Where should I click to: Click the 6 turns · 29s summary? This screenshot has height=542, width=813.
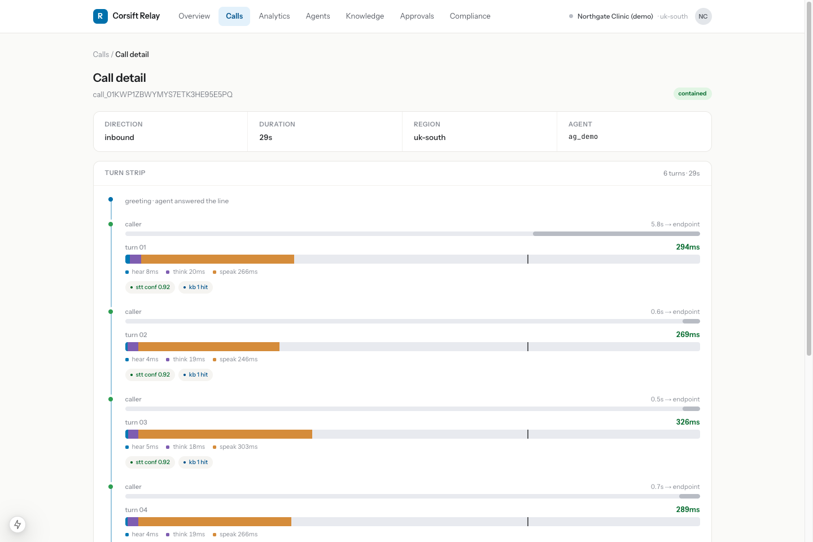pos(681,174)
